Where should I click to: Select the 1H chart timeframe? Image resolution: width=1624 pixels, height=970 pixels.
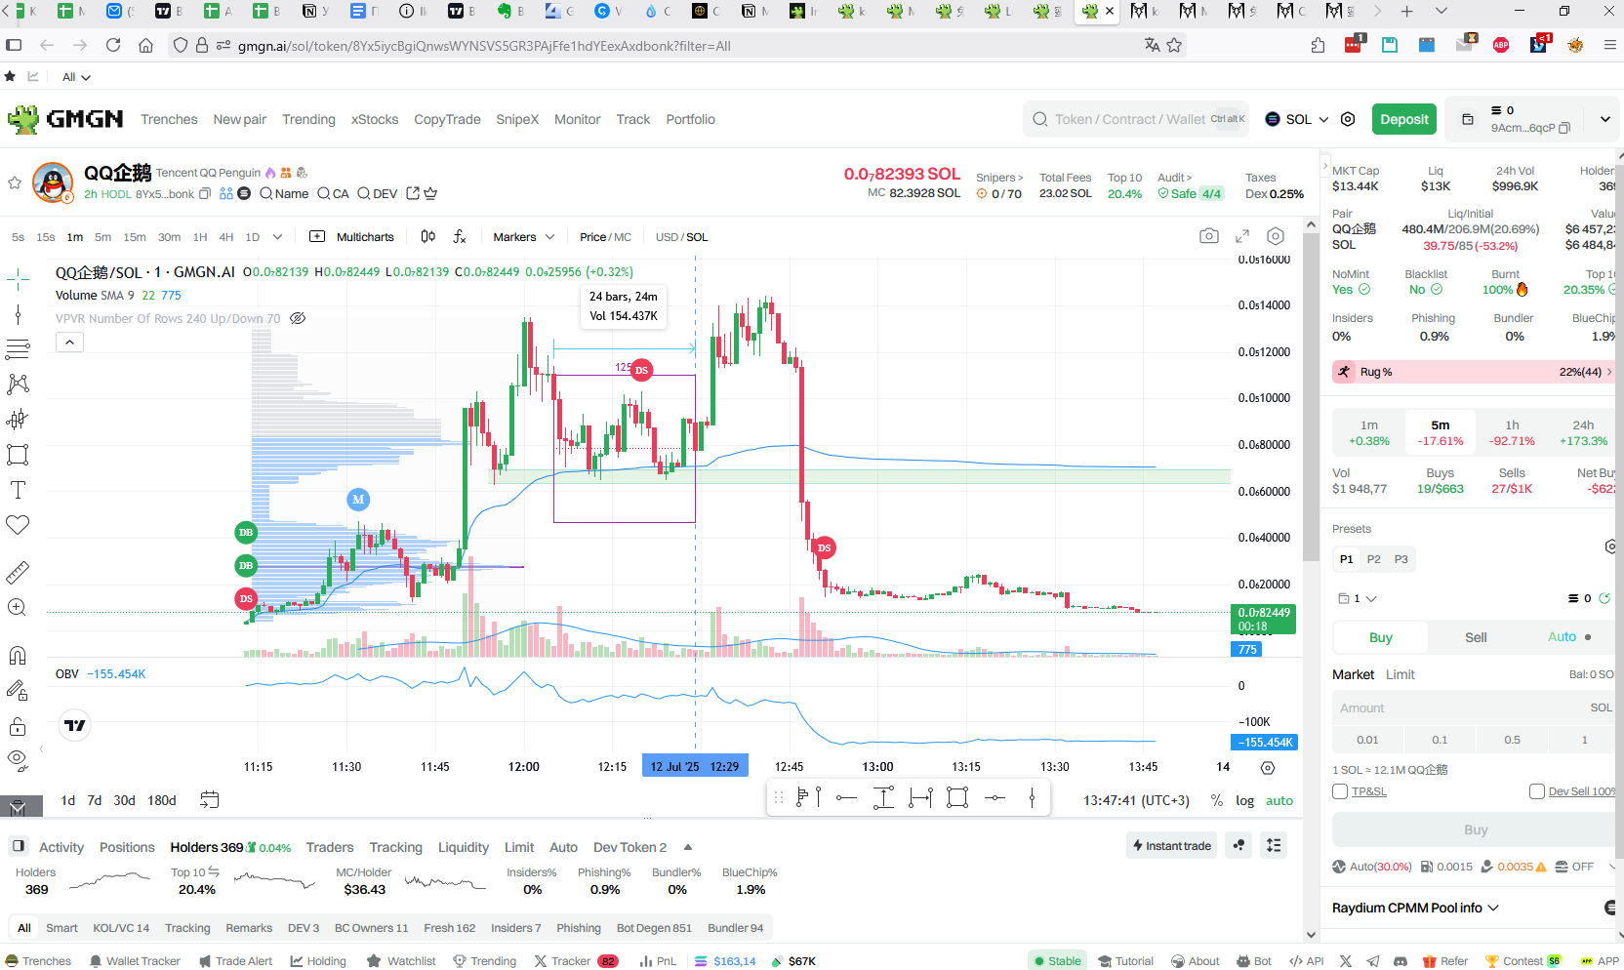tap(200, 237)
